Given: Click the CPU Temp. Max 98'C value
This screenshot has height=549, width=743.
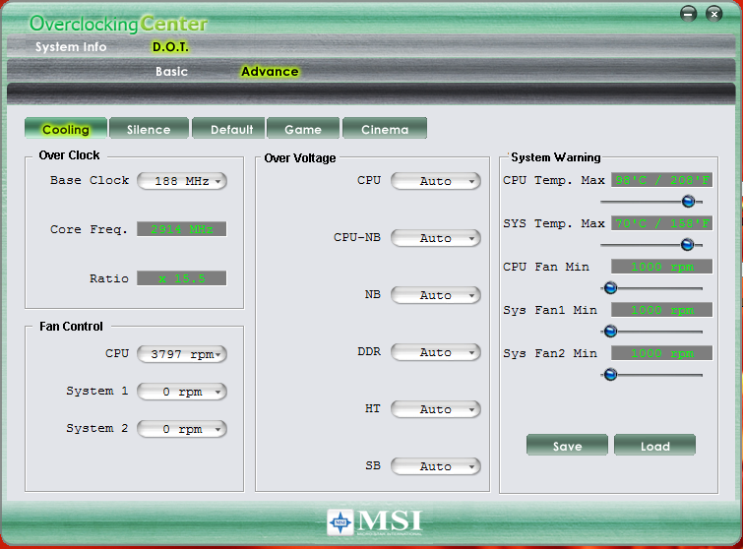Looking at the screenshot, I should [661, 180].
